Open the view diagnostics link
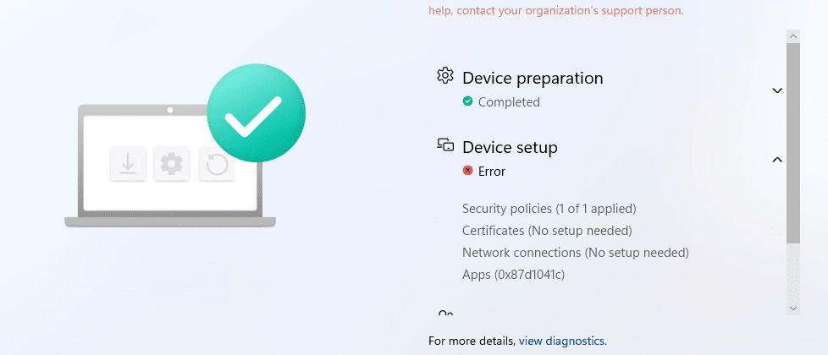Viewport: 828px width, 355px height. pyautogui.click(x=561, y=341)
